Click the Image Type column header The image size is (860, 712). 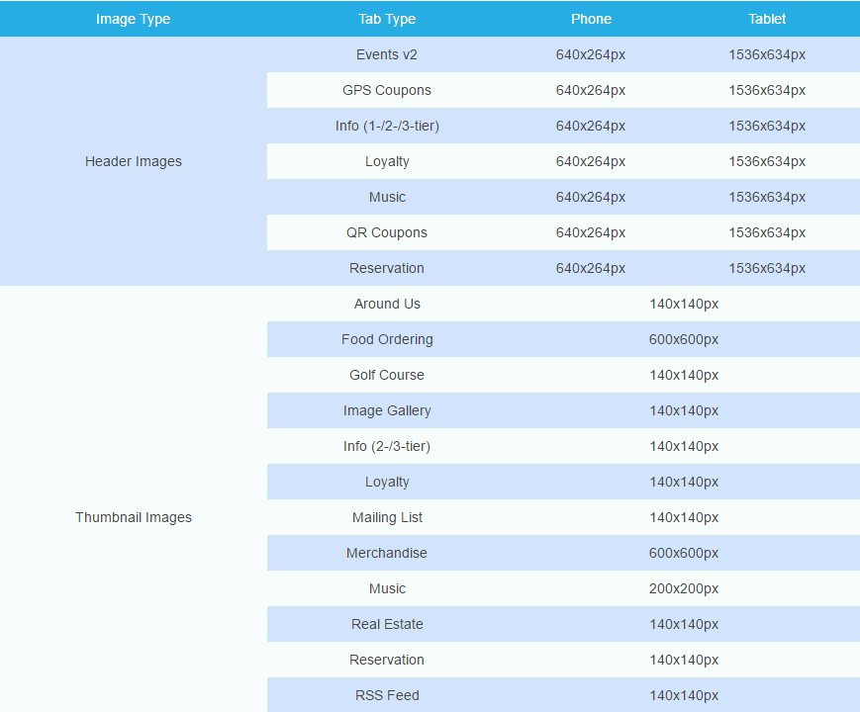pyautogui.click(x=133, y=19)
